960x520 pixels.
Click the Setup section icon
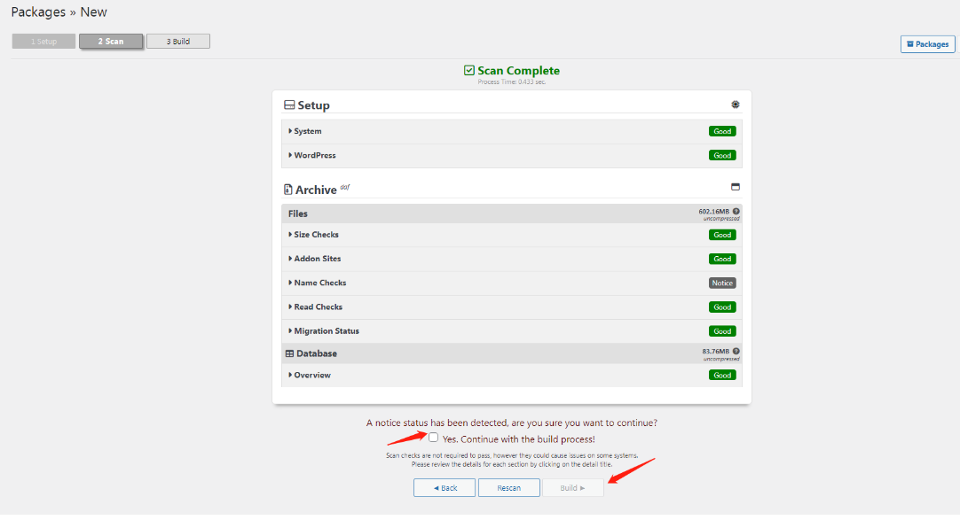pos(289,105)
